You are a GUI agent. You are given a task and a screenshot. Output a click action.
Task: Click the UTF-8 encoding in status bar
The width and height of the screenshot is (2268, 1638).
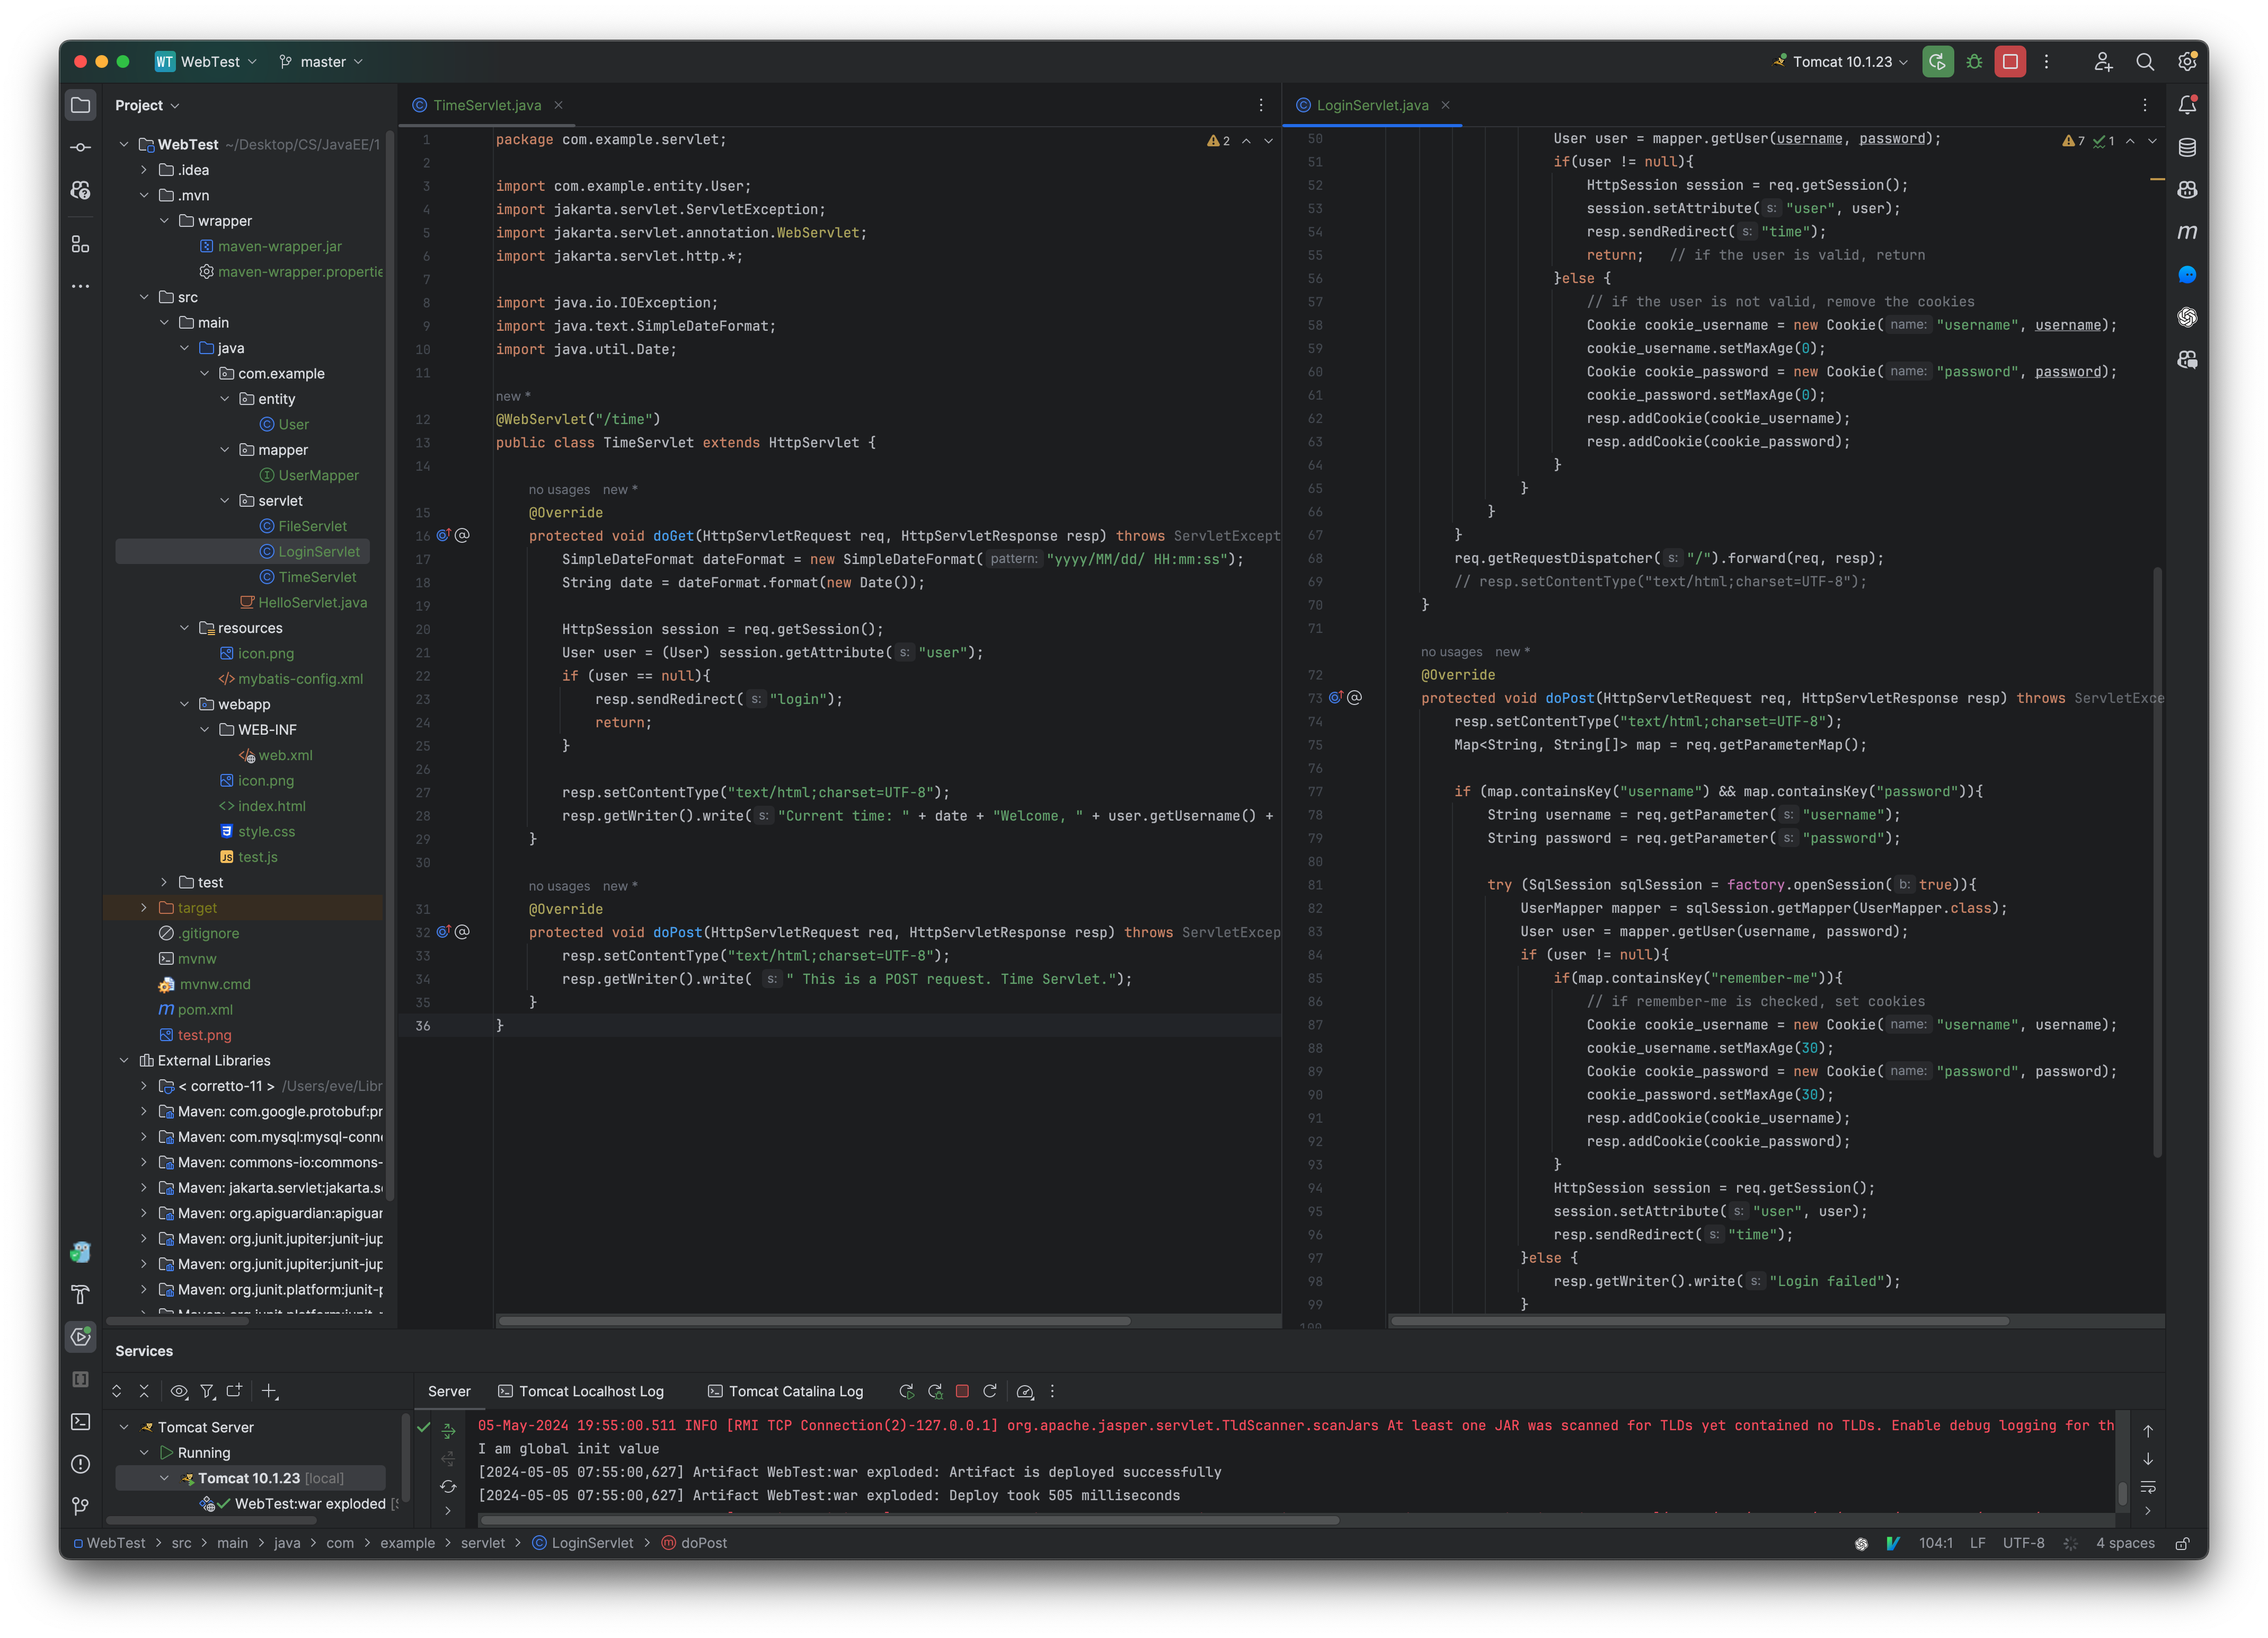point(2024,1543)
